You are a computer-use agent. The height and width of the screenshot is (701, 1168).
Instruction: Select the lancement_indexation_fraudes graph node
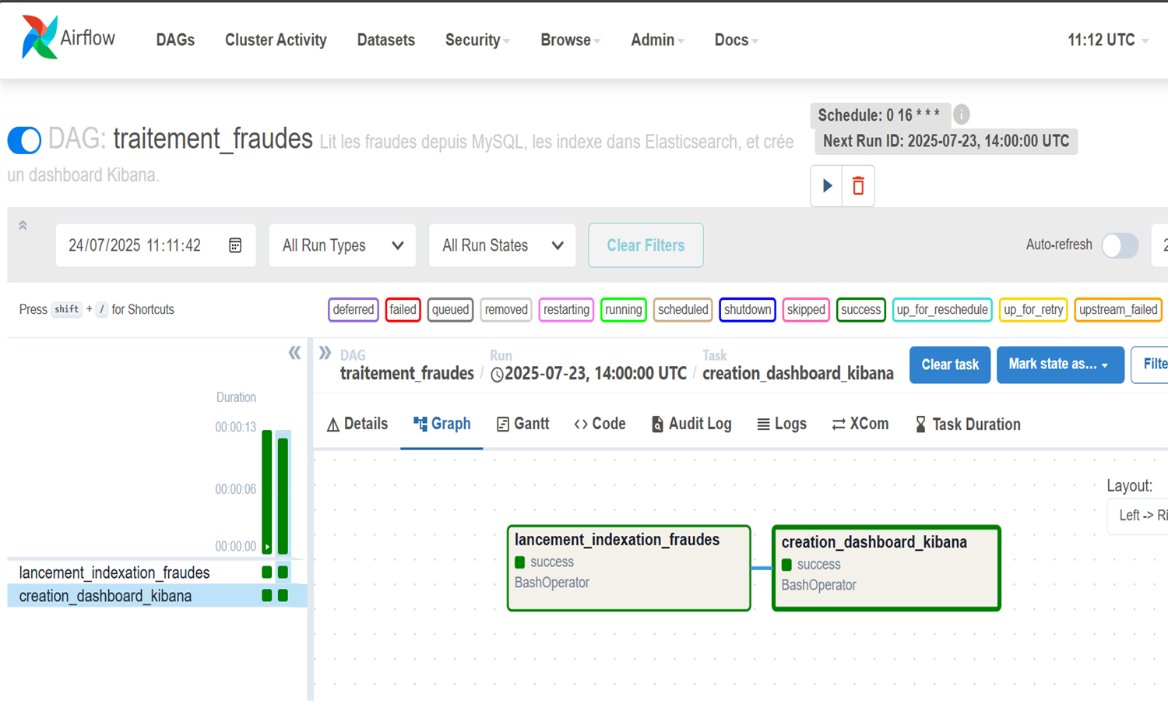click(x=628, y=568)
